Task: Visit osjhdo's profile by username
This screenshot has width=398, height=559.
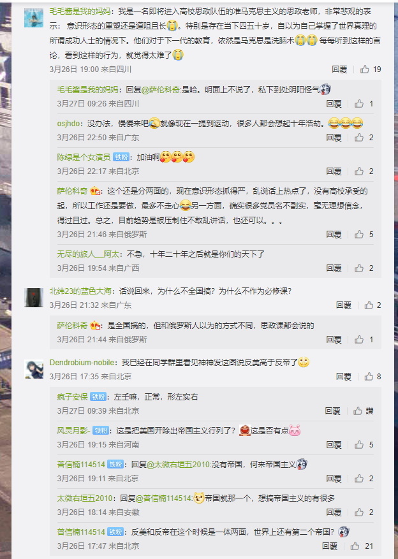Action: pyautogui.click(x=68, y=124)
